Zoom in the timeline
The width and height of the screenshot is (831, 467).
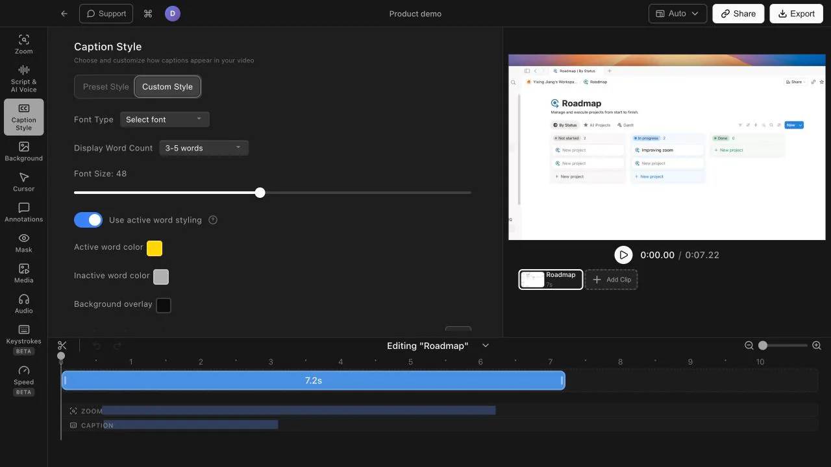817,346
